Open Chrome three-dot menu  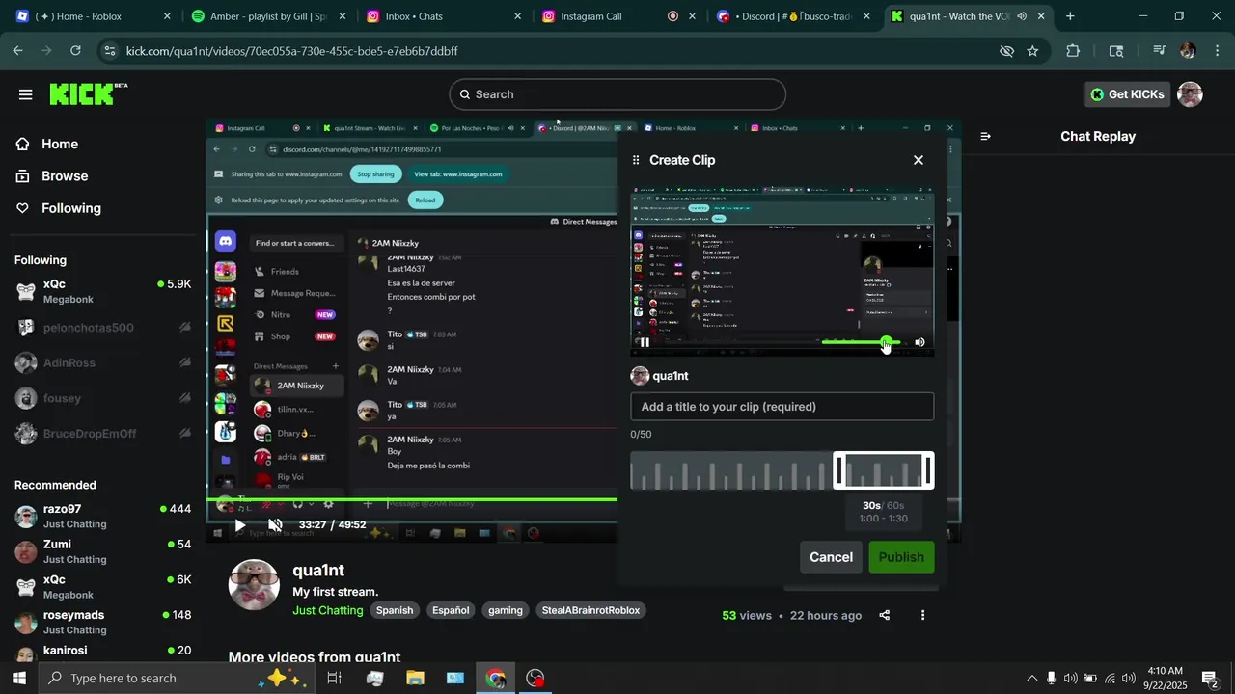(1217, 51)
